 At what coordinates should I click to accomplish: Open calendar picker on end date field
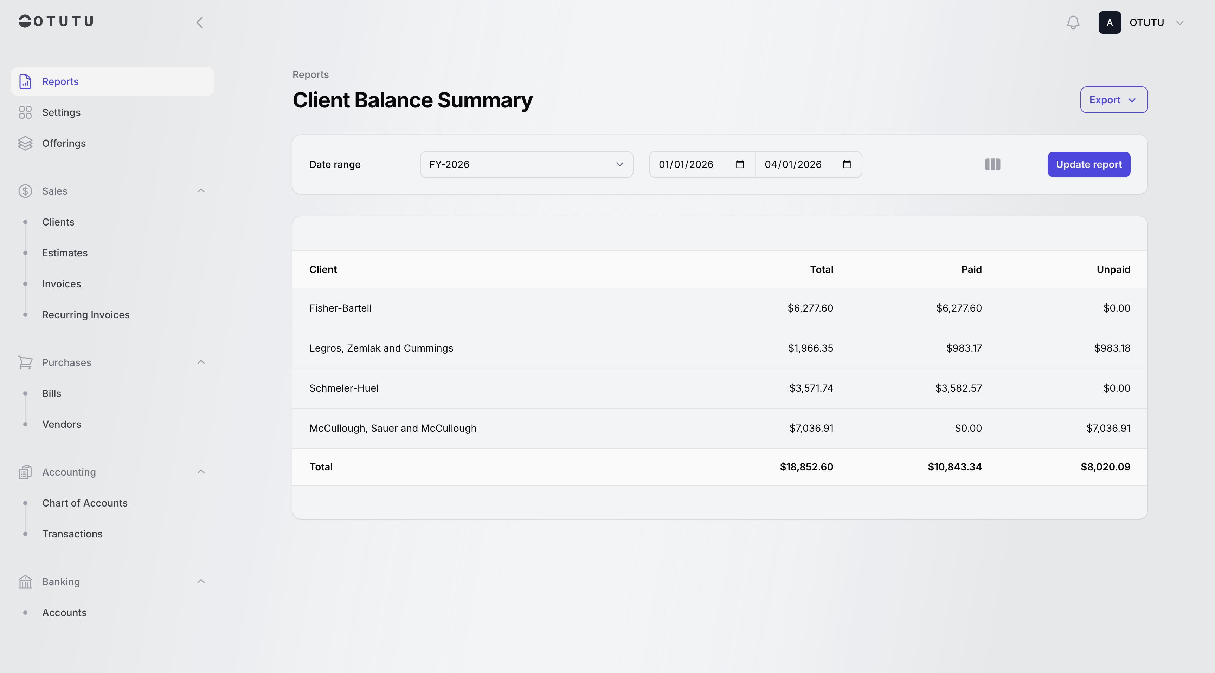point(847,164)
